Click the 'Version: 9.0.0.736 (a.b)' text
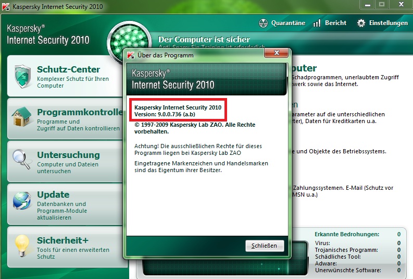The image size is (413, 279). tap(165, 114)
